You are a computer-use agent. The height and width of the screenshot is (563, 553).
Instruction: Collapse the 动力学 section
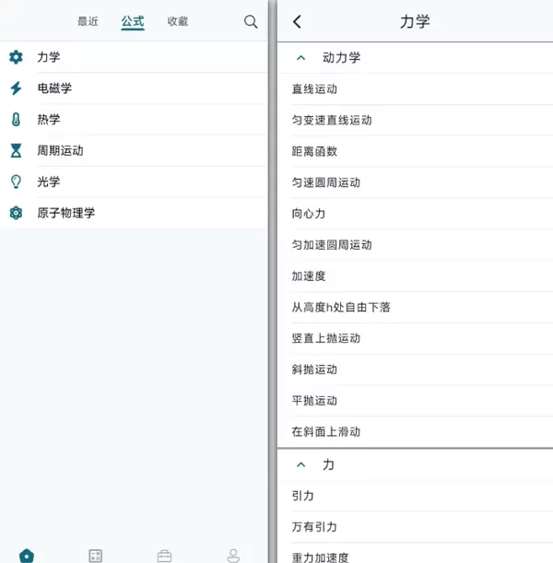[x=300, y=57]
